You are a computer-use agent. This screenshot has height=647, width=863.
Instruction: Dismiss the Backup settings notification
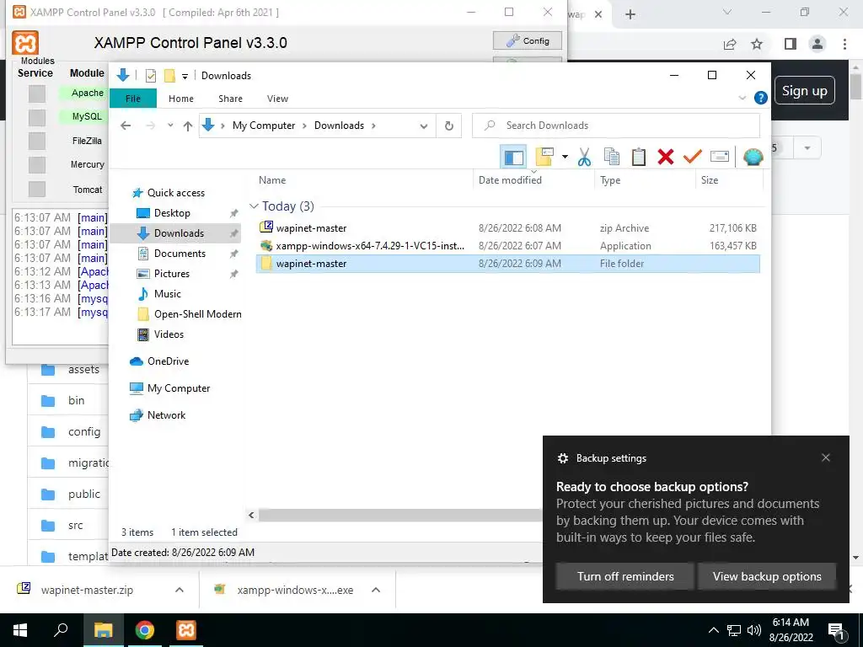click(826, 457)
